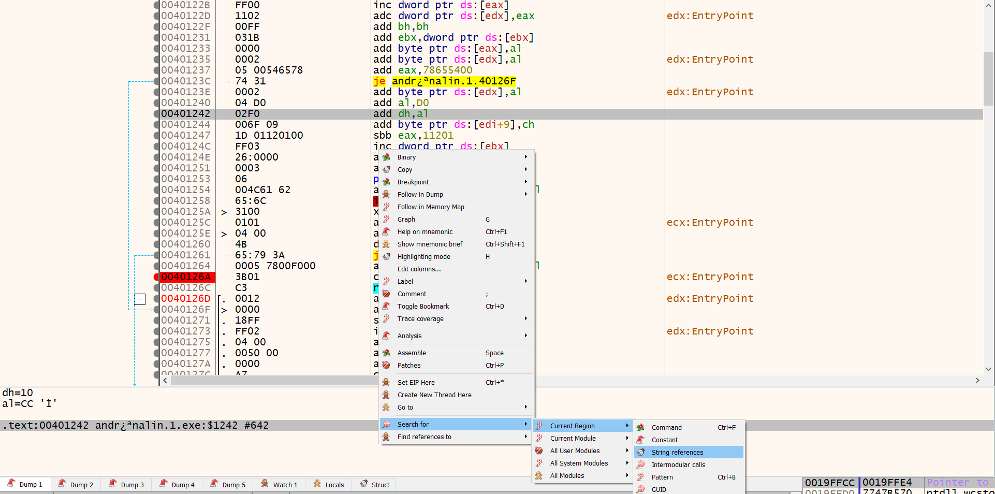Click the Breakpoint menu icon
The image size is (995, 494).
pos(386,182)
